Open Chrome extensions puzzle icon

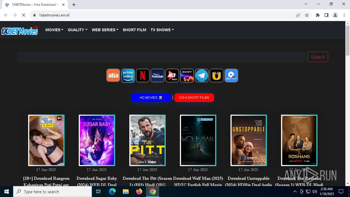(x=318, y=15)
